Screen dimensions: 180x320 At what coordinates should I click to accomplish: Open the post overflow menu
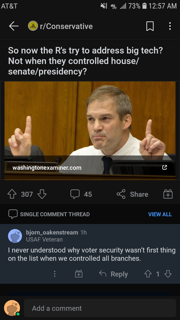tap(170, 26)
